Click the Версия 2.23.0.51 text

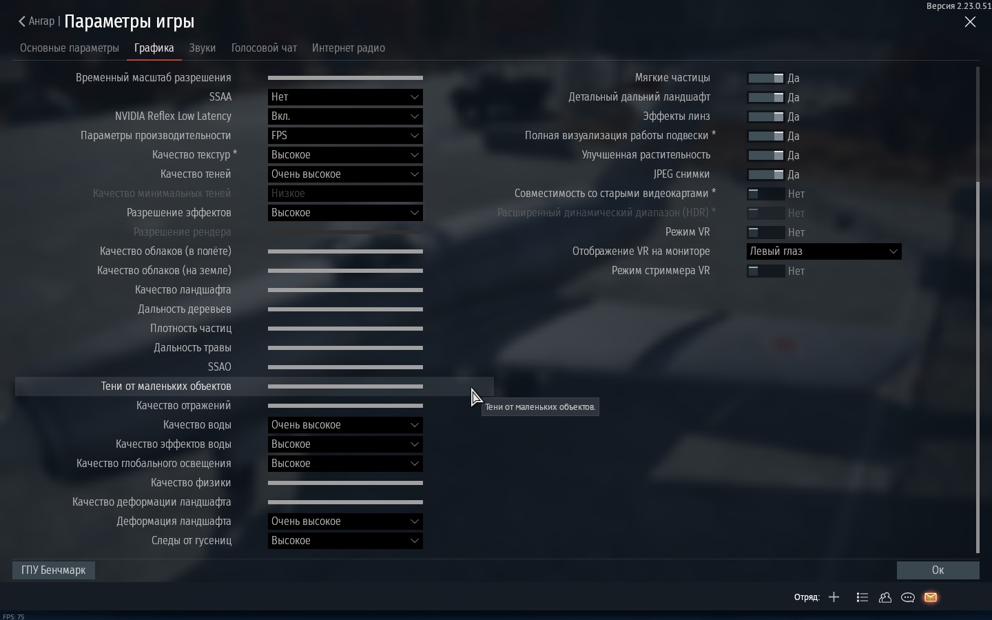pyautogui.click(x=959, y=6)
